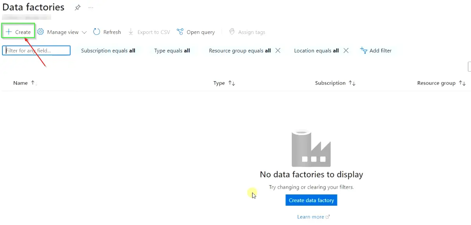This screenshot has width=471, height=225.
Task: Click Assign tags in toolbar
Action: coord(247,32)
